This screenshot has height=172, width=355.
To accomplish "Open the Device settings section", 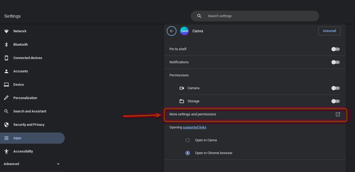I will tap(18, 84).
